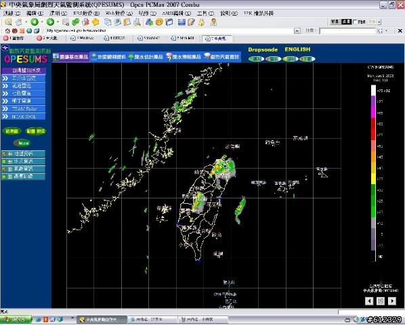Click the green forward arrow toolbar icon
The width and height of the screenshot is (405, 325).
pos(50,22)
